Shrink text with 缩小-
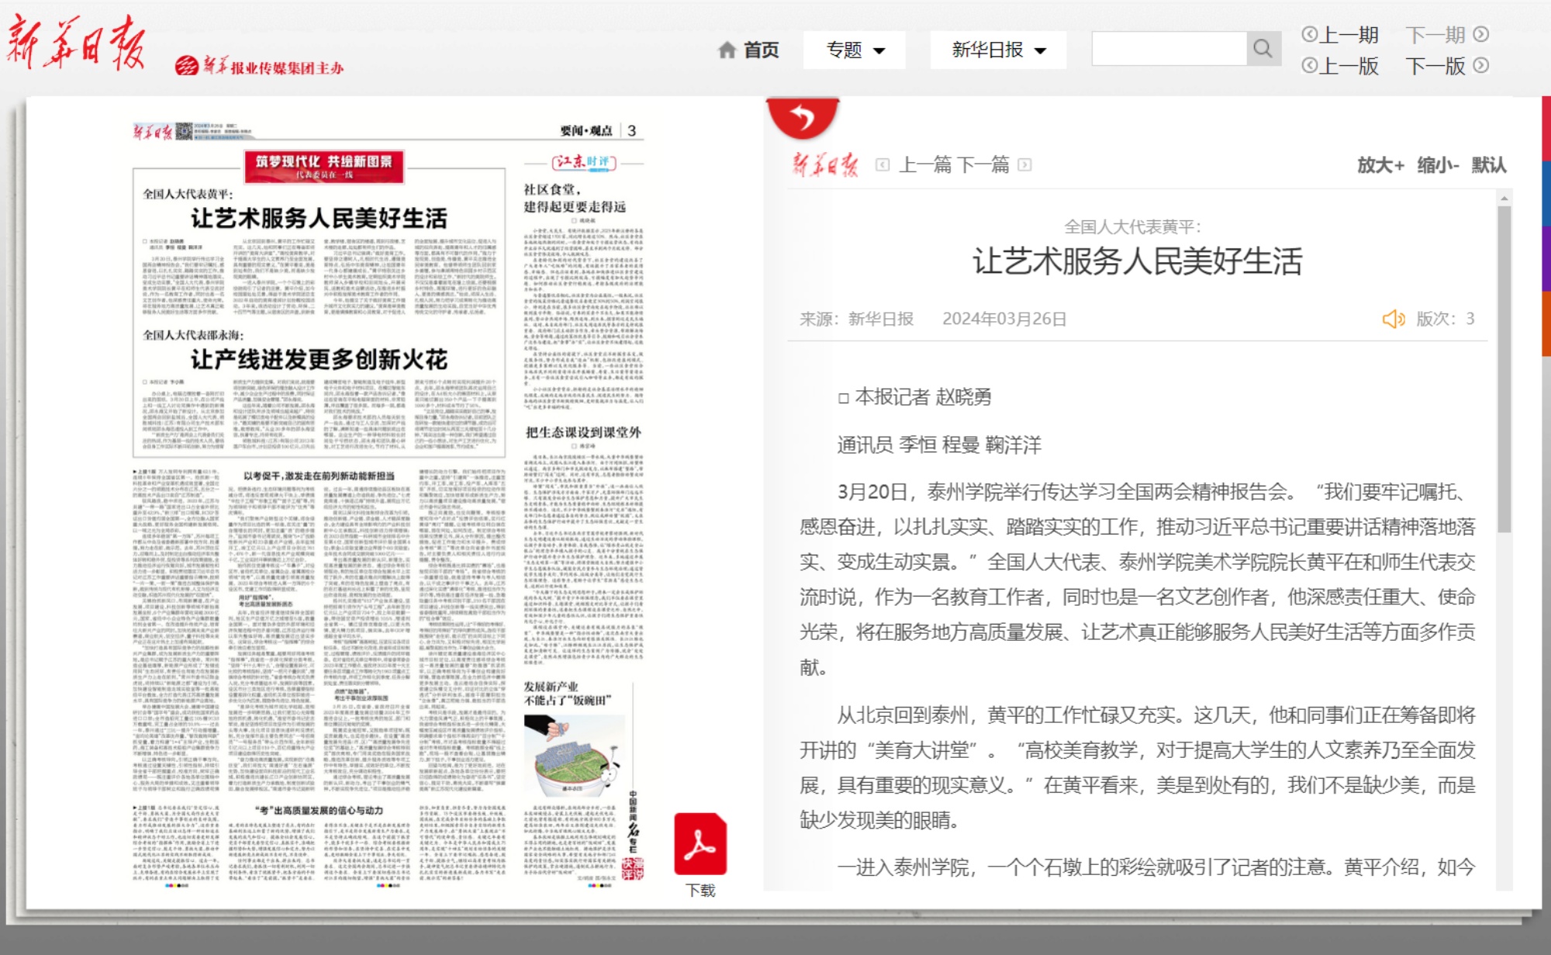Screen dimensions: 1551x955 point(1438,164)
